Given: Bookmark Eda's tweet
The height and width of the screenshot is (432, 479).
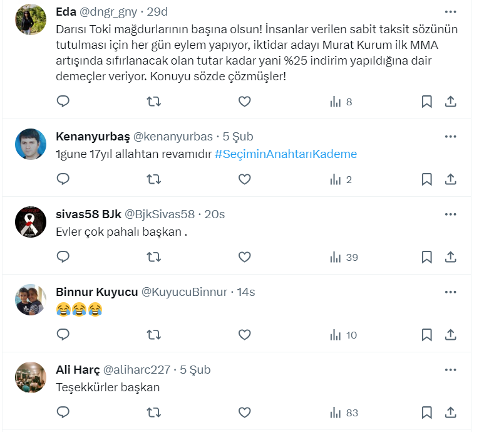Looking at the screenshot, I should coord(426,102).
